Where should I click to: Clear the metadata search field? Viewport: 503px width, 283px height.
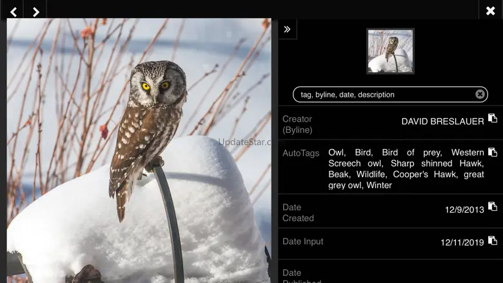coord(480,94)
